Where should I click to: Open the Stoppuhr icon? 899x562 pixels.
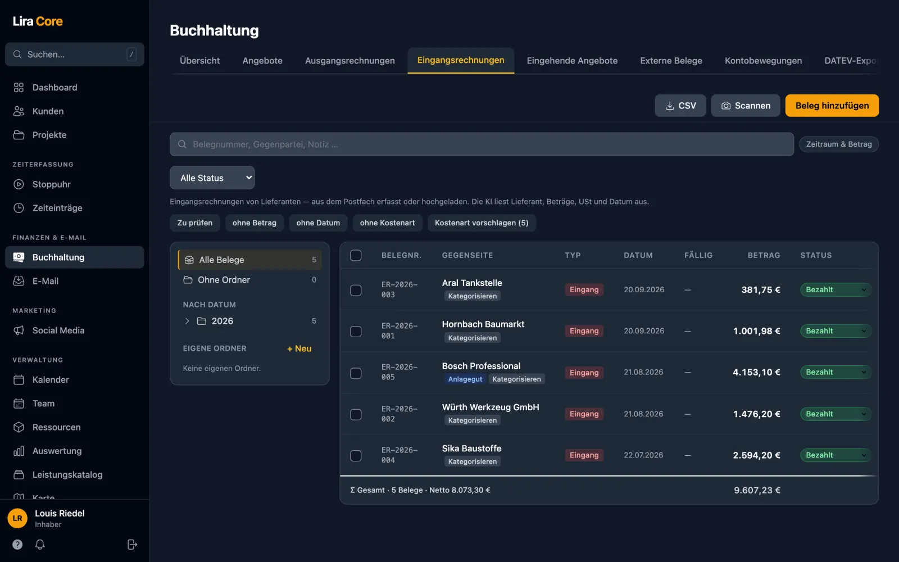[x=19, y=184]
